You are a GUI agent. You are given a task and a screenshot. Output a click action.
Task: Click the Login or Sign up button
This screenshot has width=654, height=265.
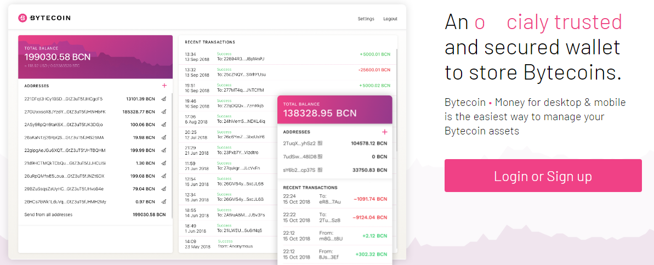543,176
